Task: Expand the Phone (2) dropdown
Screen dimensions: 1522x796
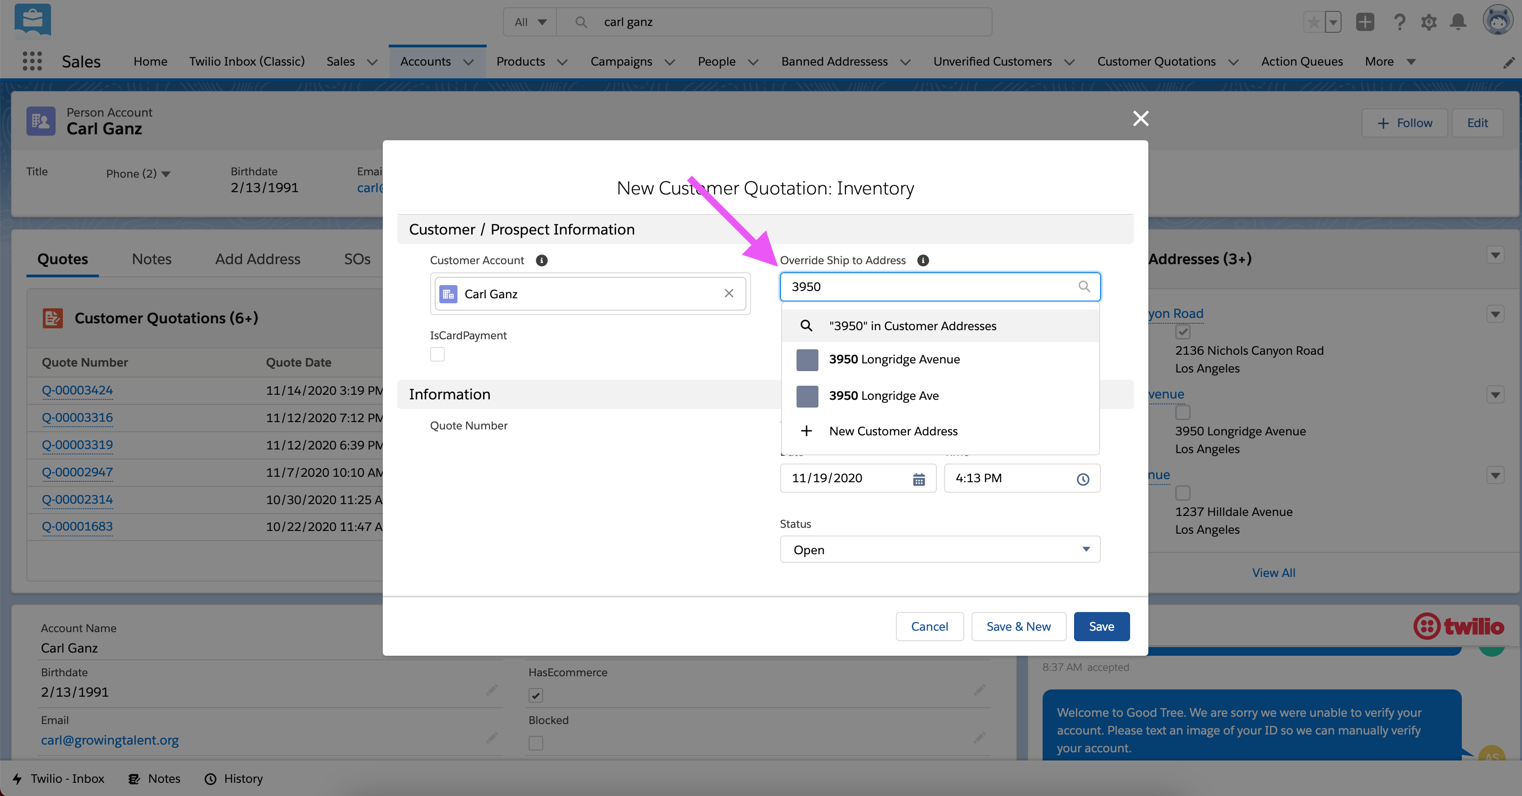Action: 138,173
